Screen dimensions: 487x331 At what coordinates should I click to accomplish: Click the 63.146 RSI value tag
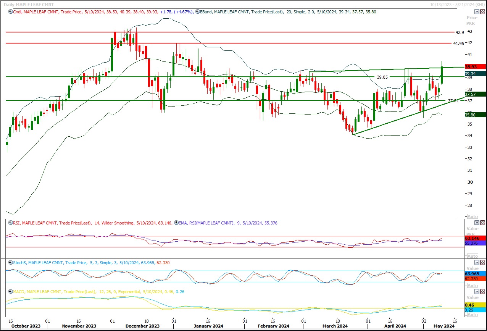click(x=475, y=238)
